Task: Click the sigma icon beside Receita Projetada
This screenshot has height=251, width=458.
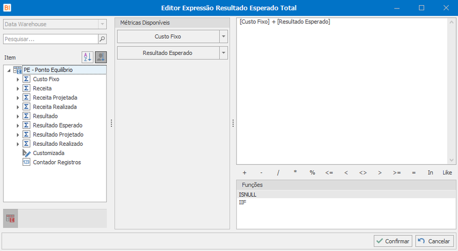Action: 26,97
